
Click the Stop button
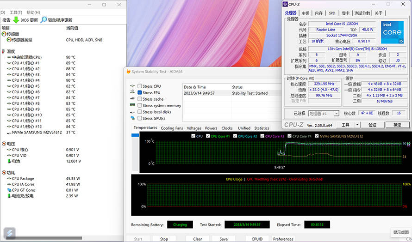point(164,239)
